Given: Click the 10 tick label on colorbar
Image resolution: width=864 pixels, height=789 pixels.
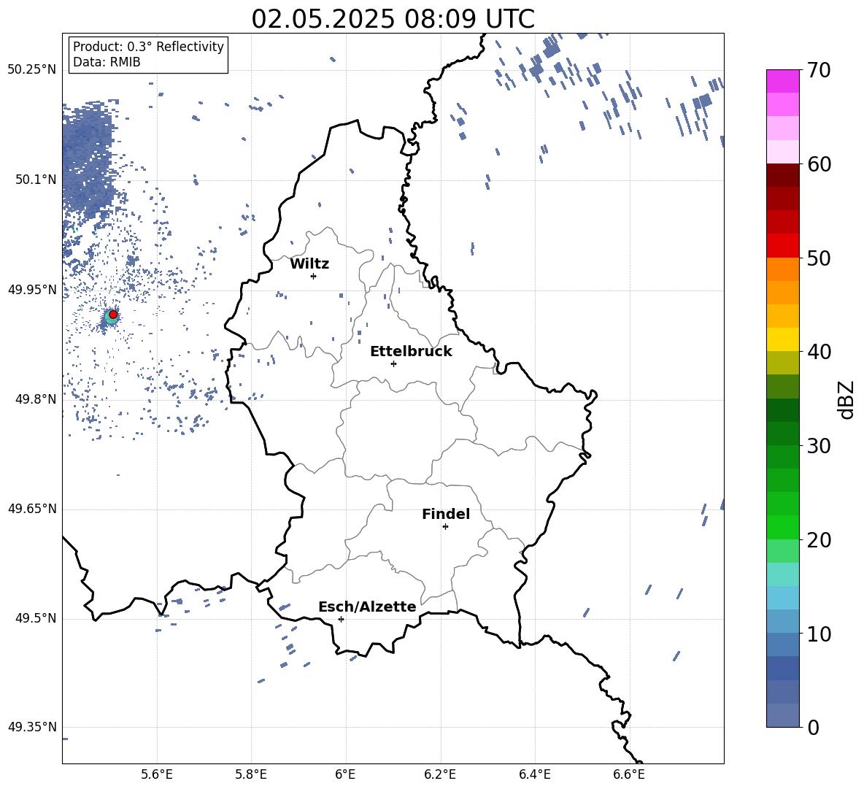Looking at the screenshot, I should click(x=819, y=634).
